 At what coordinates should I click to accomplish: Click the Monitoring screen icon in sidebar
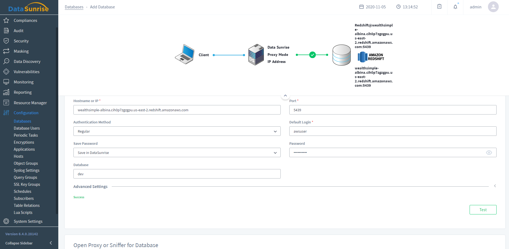(6, 82)
